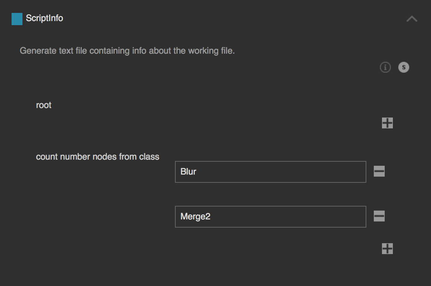Focus the Blur input field
The height and width of the screenshot is (286, 431).
[270, 172]
